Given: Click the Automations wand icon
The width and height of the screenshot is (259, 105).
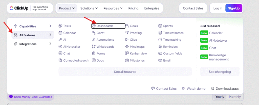Looking at the screenshot, I should click(x=94, y=40).
